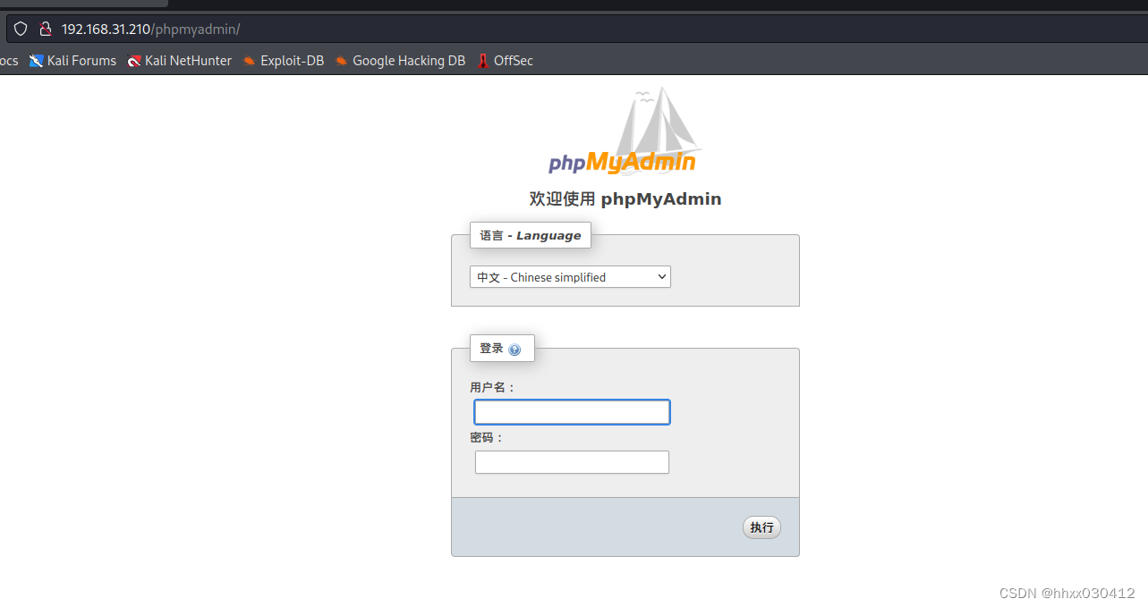Open the OffSec bookmark
This screenshot has height=607, width=1148.
[505, 61]
